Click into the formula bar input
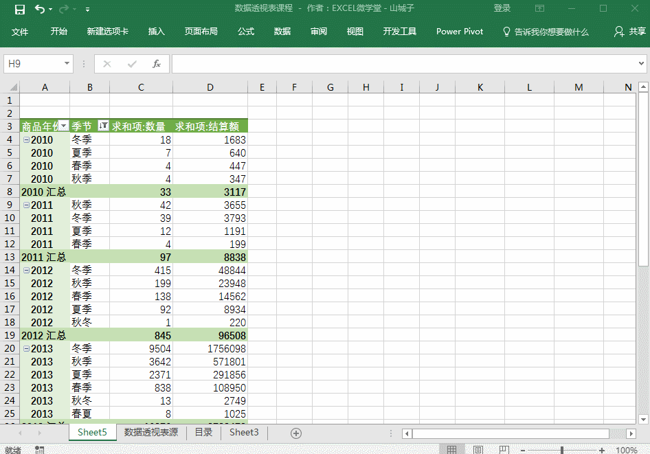This screenshot has width=650, height=454. tap(404, 64)
